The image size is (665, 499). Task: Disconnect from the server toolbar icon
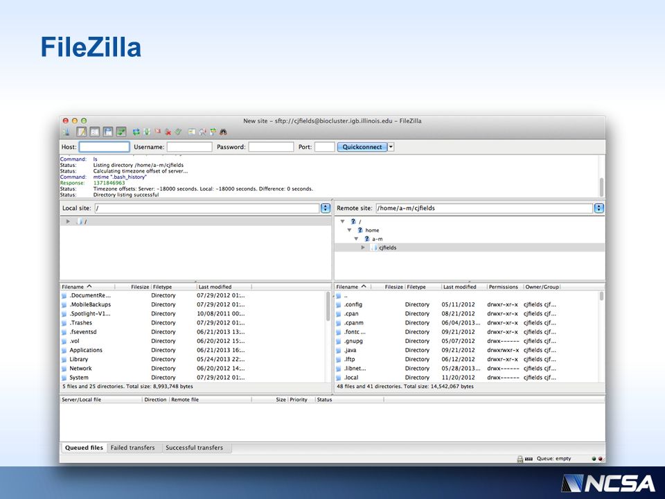tap(168, 132)
